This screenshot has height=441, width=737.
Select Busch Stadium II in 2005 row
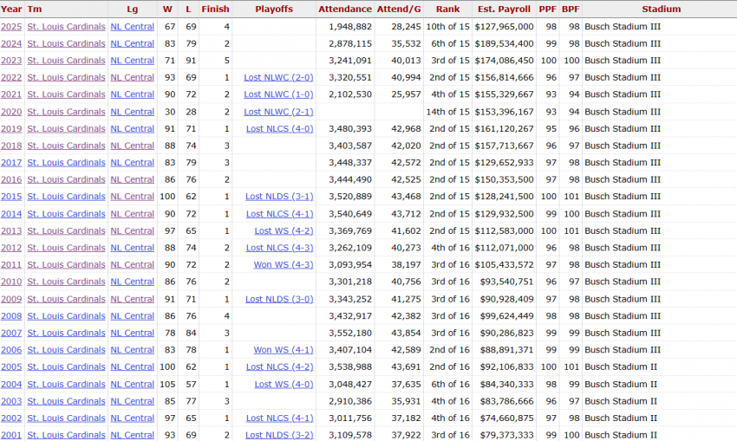coord(621,366)
